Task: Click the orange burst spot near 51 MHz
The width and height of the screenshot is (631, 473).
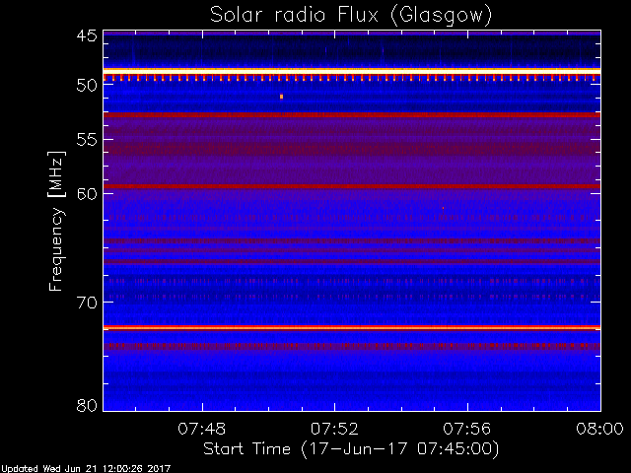Action: 281,97
